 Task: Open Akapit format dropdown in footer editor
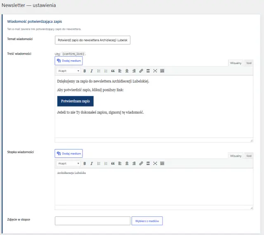click(68, 164)
